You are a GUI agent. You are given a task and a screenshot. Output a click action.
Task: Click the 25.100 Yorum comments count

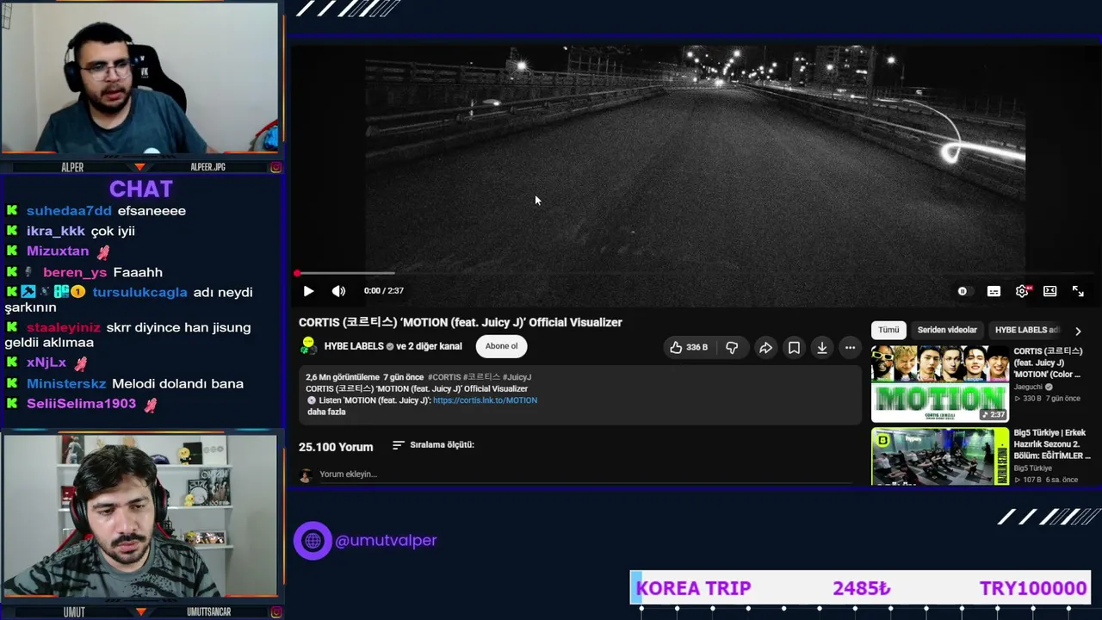pyautogui.click(x=336, y=447)
